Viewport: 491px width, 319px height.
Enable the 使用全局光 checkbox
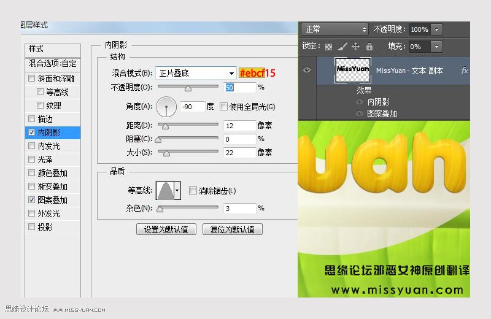pos(223,107)
